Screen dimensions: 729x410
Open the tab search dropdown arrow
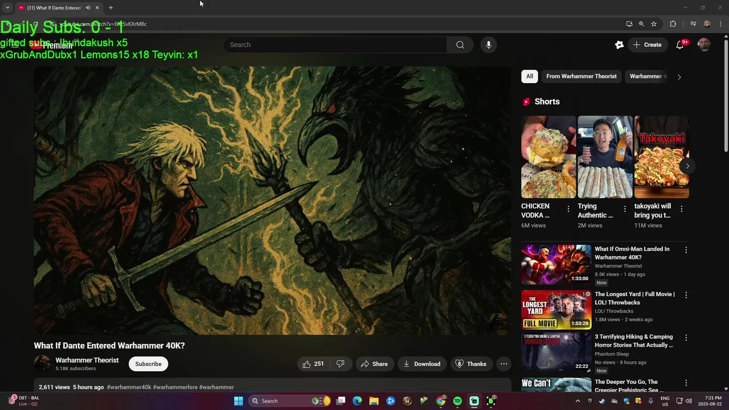(7, 8)
